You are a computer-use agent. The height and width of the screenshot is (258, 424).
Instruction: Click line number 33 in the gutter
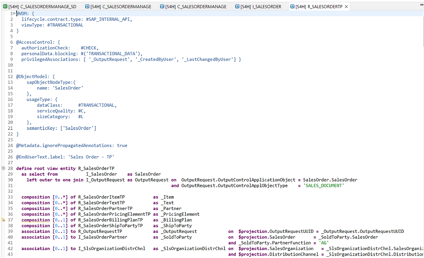click(x=10, y=197)
